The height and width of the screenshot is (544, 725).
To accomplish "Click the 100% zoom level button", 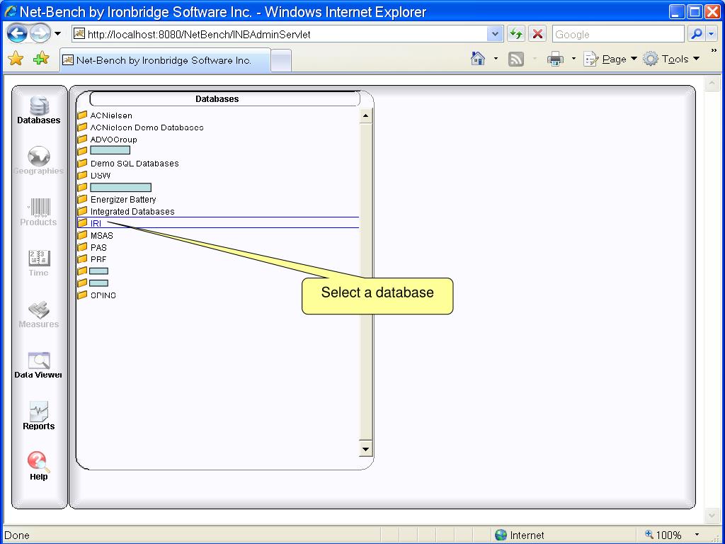I will click(663, 535).
